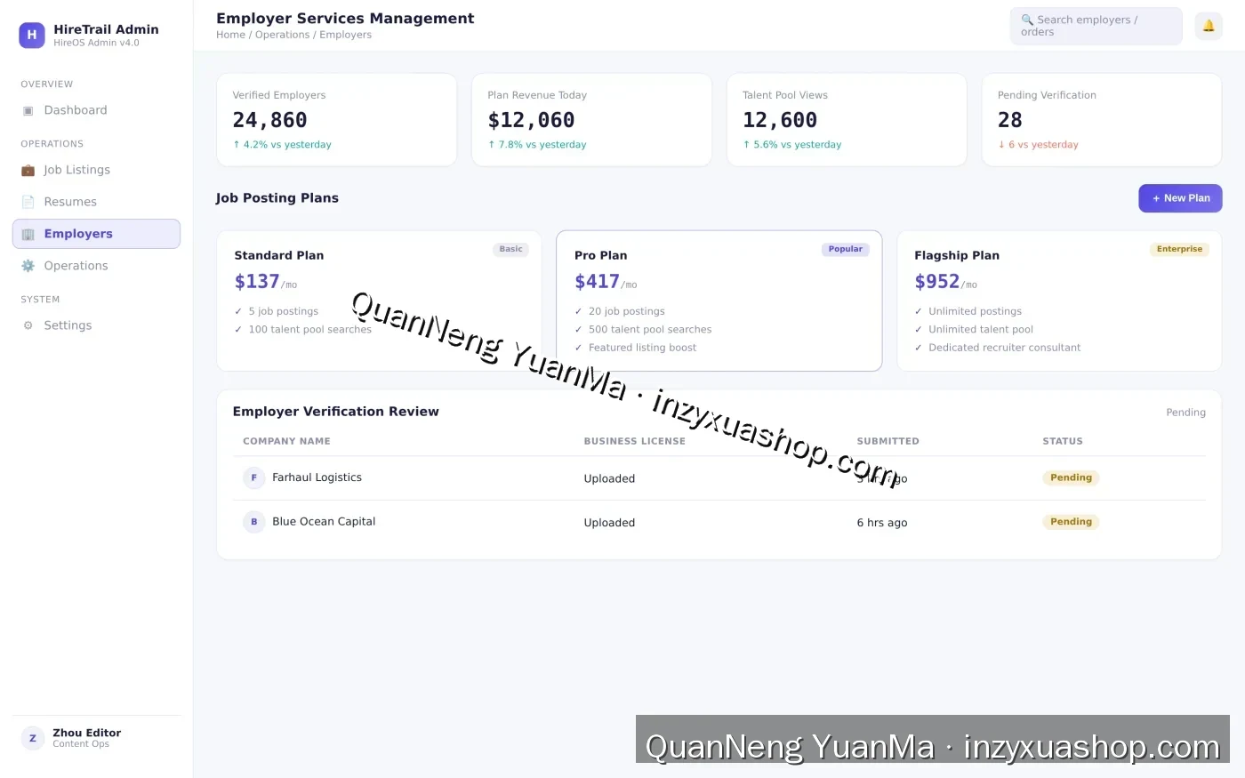Image resolution: width=1245 pixels, height=778 pixels.
Task: Open the Standard Plan card
Action: [379, 301]
